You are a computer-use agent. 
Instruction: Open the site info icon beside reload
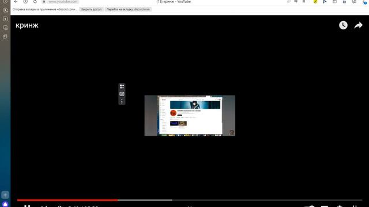pyautogui.click(x=25, y=2)
